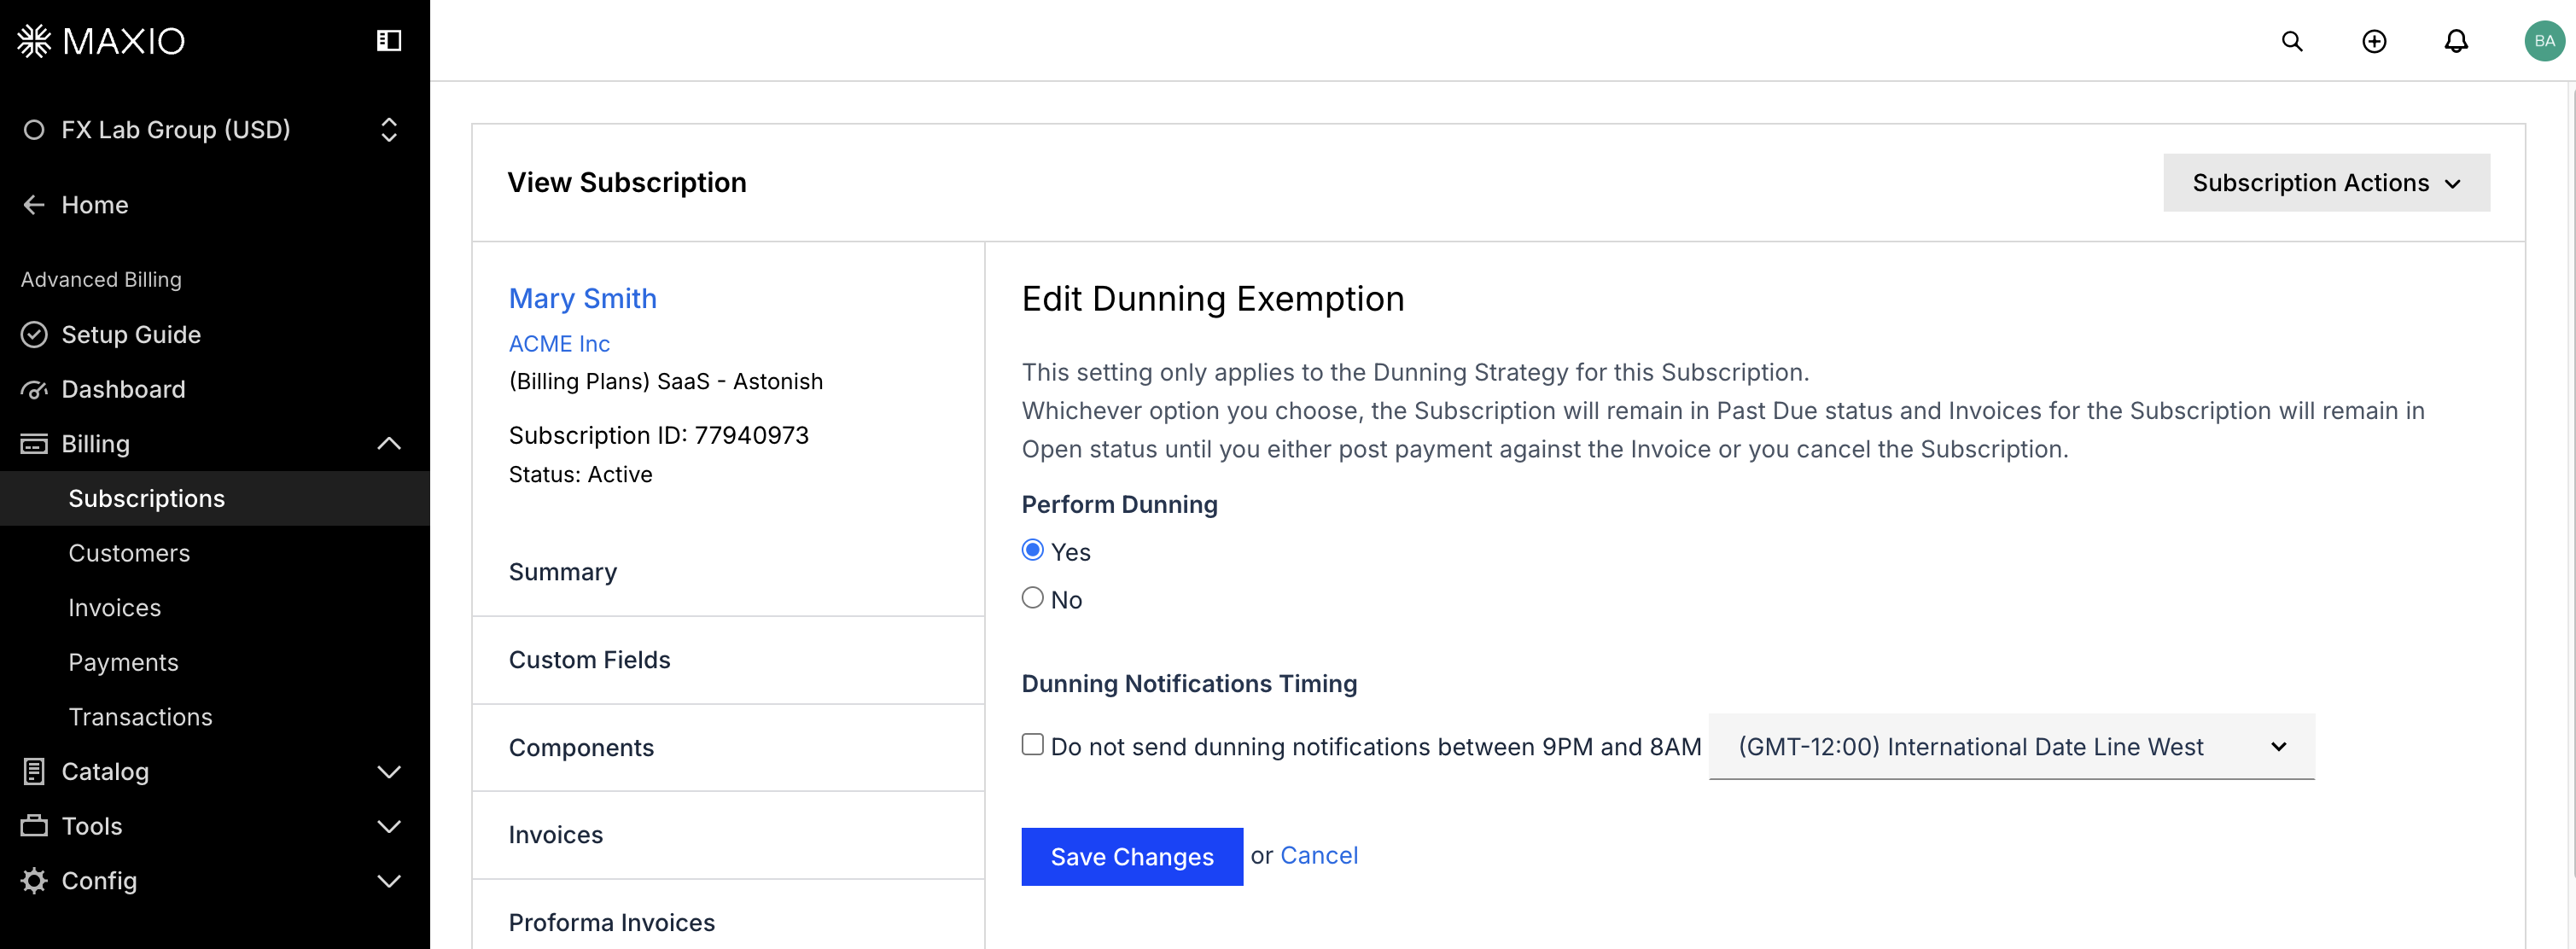Expand the Config section chevron
This screenshot has height=949, width=2576.
(389, 882)
